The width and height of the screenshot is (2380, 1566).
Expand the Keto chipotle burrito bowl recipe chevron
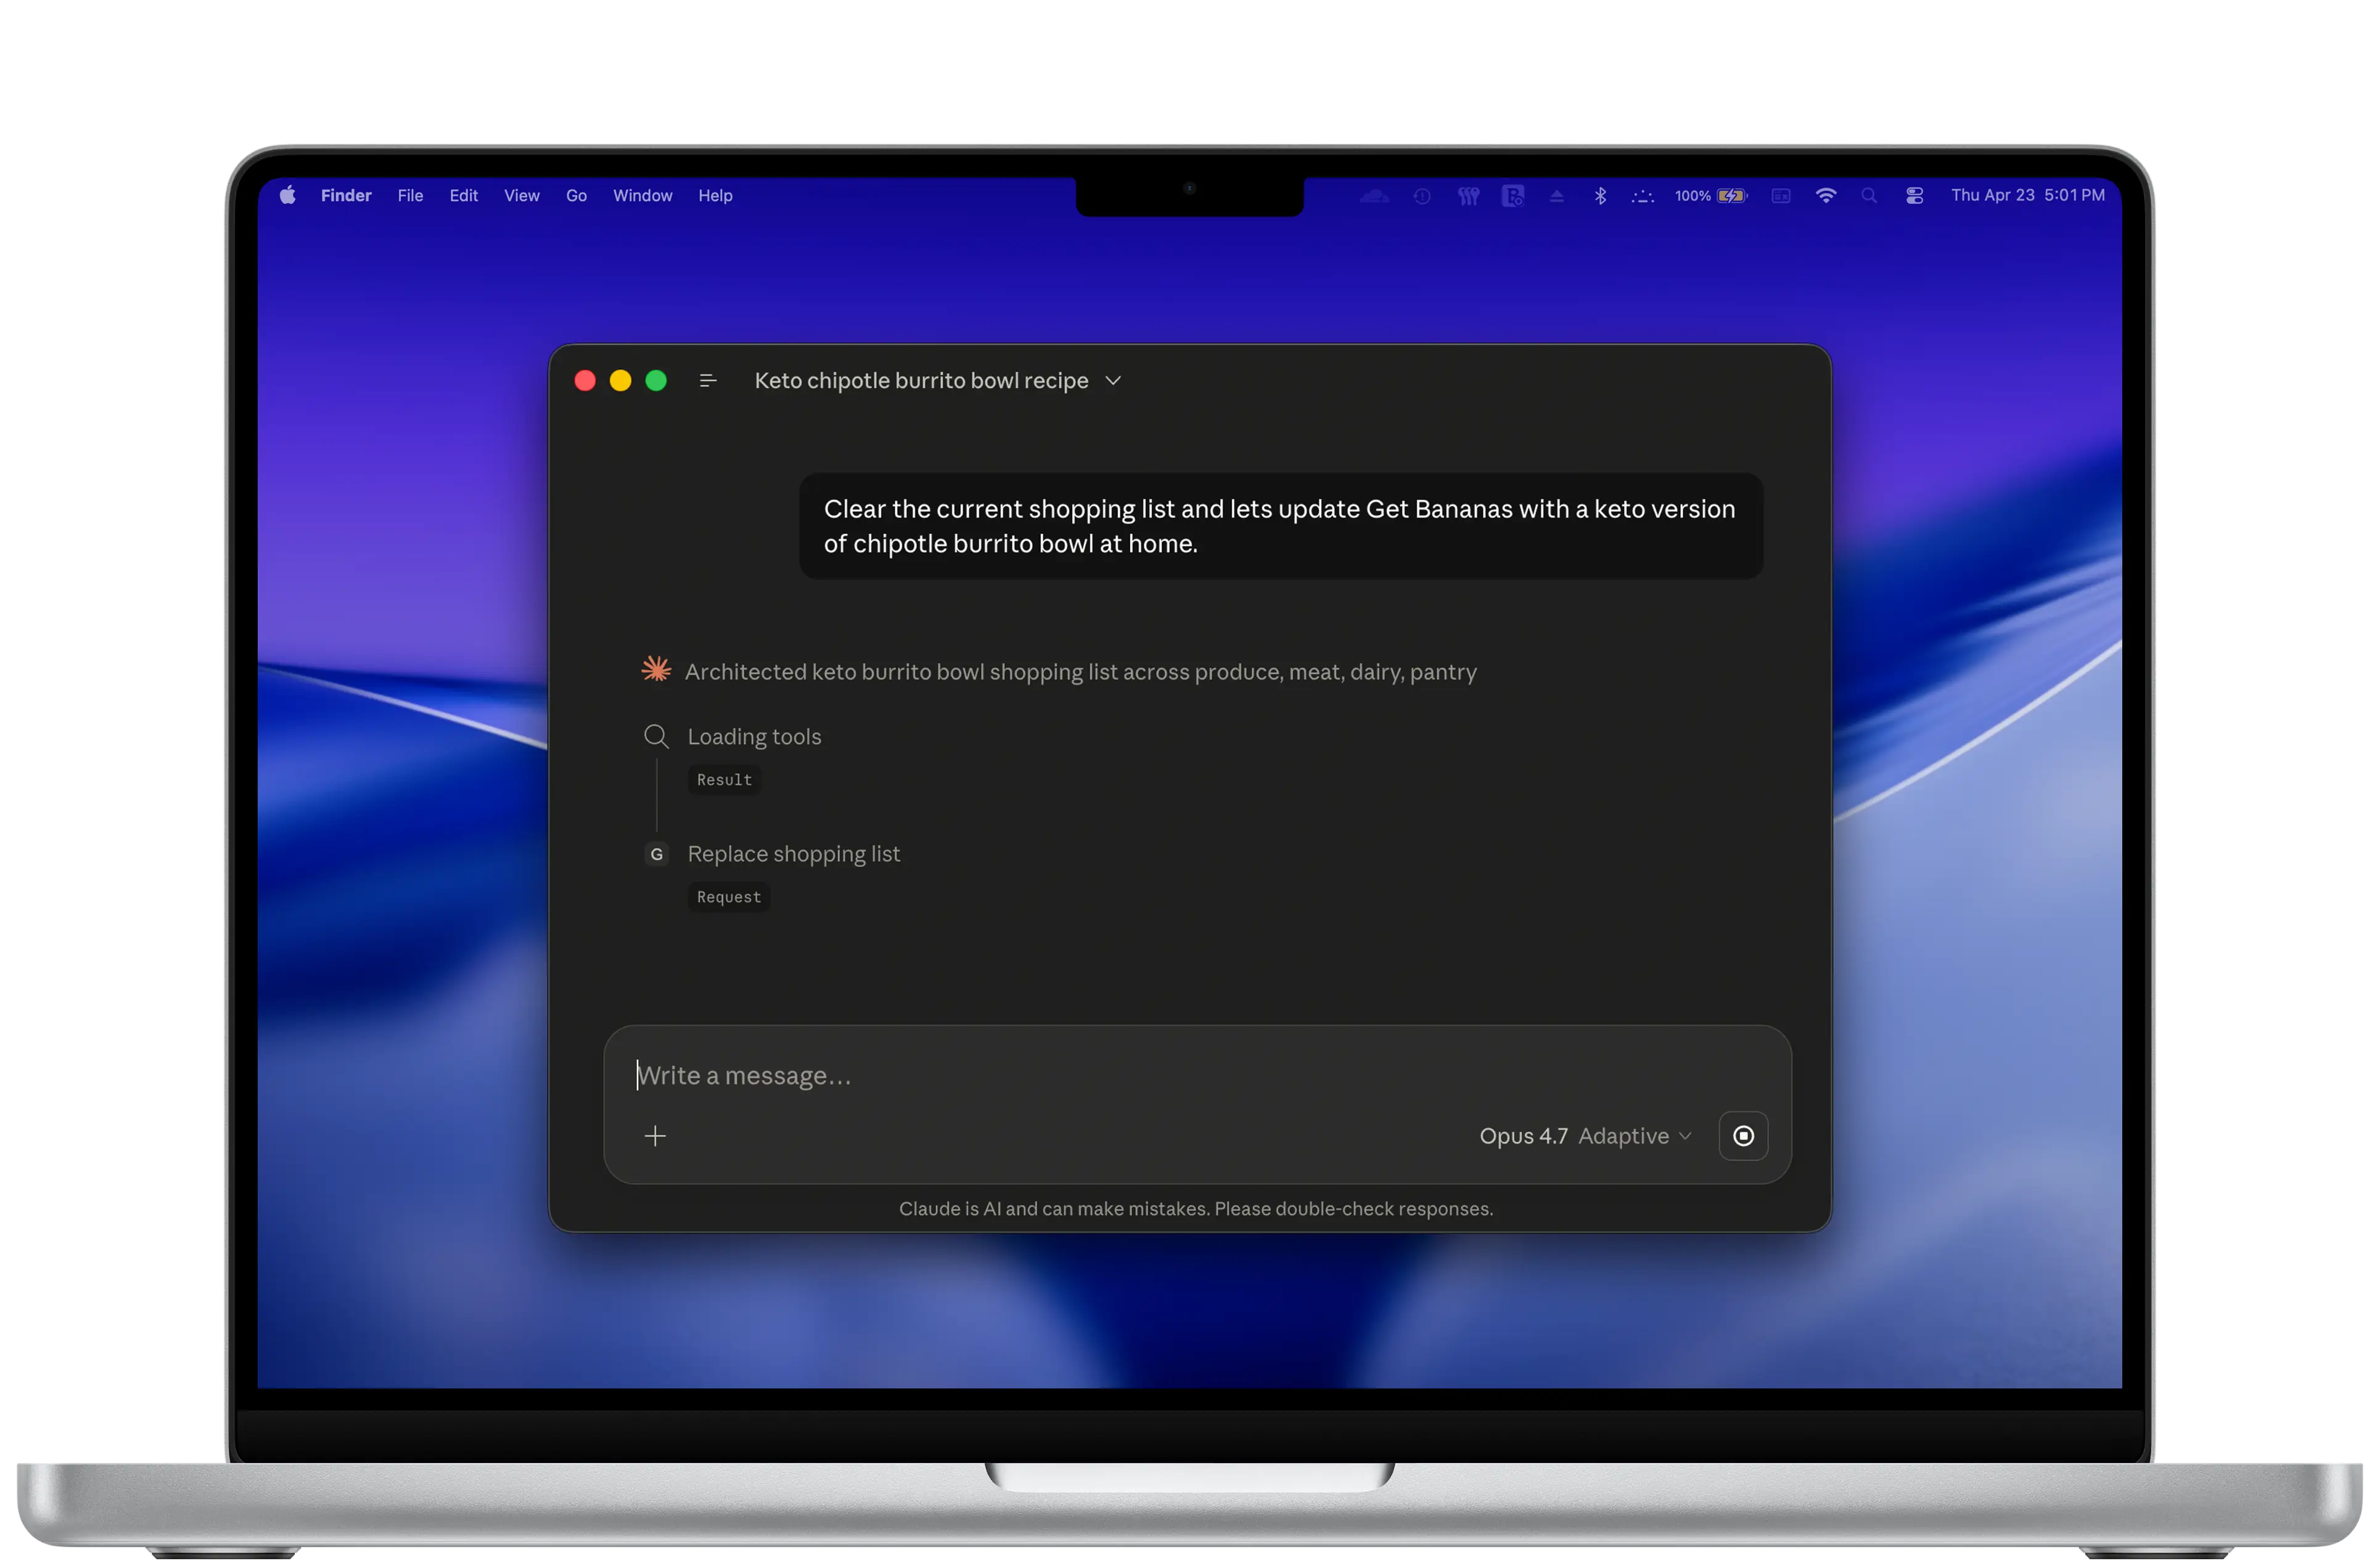(x=1113, y=381)
